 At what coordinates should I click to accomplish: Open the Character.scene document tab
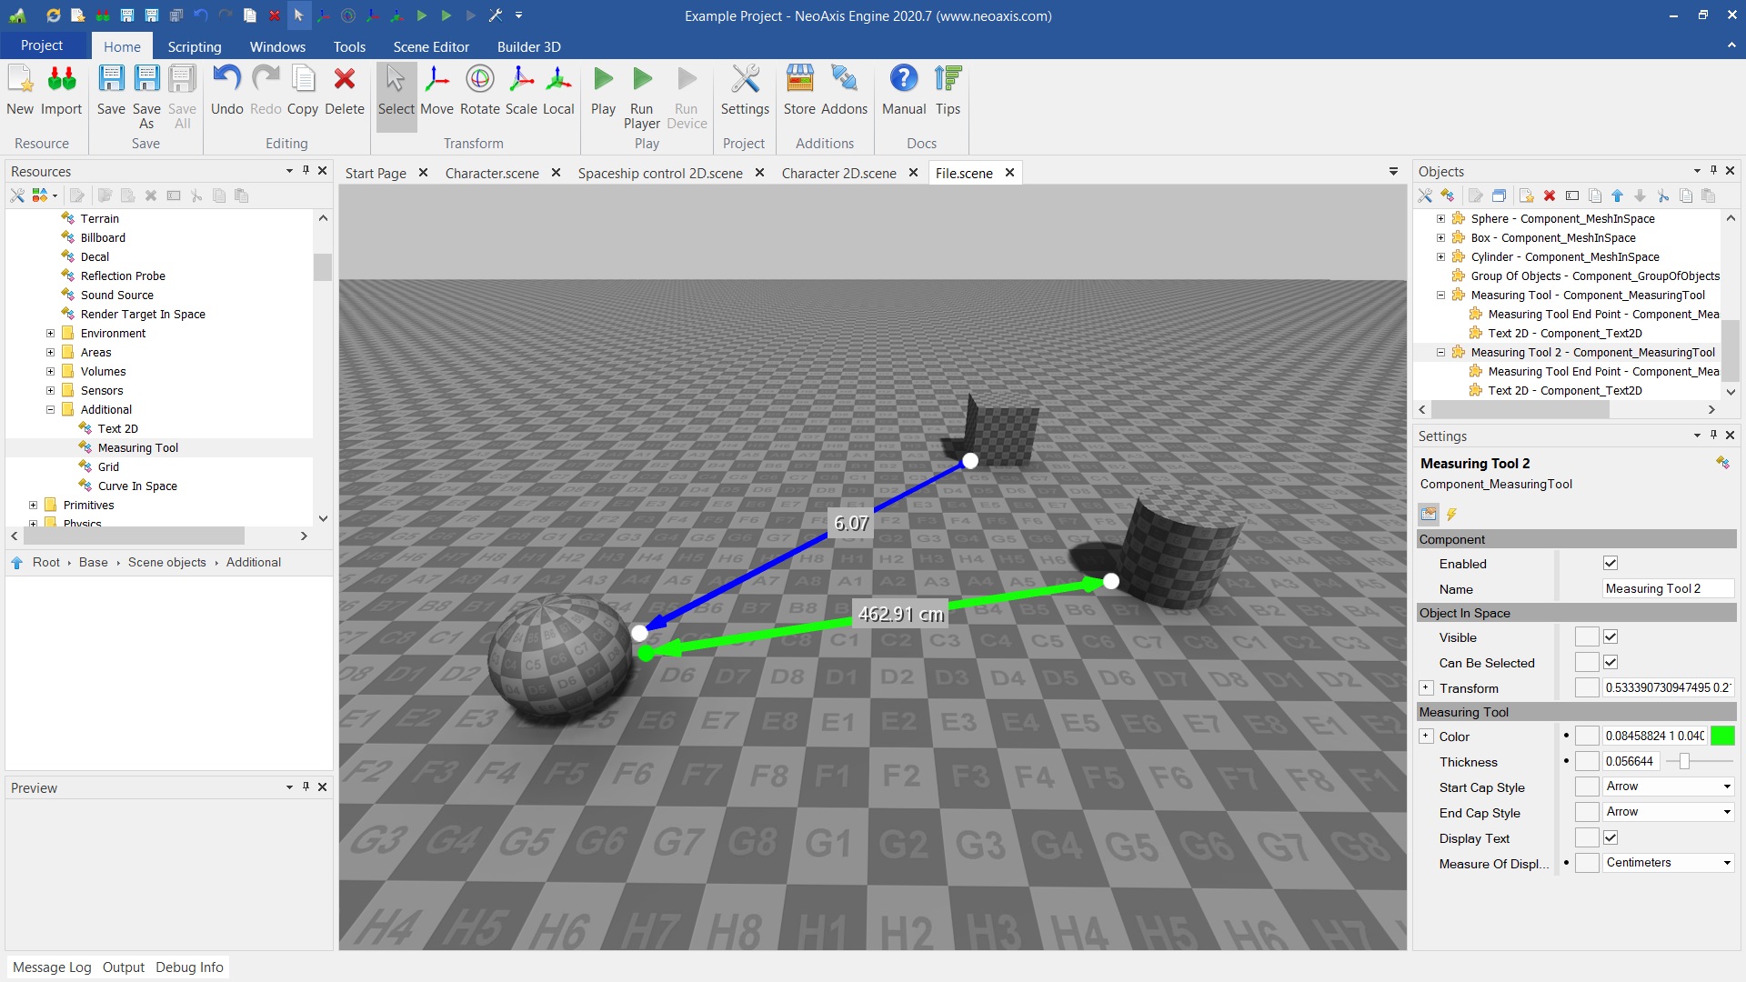pos(492,173)
